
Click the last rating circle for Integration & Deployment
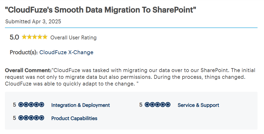(42, 105)
